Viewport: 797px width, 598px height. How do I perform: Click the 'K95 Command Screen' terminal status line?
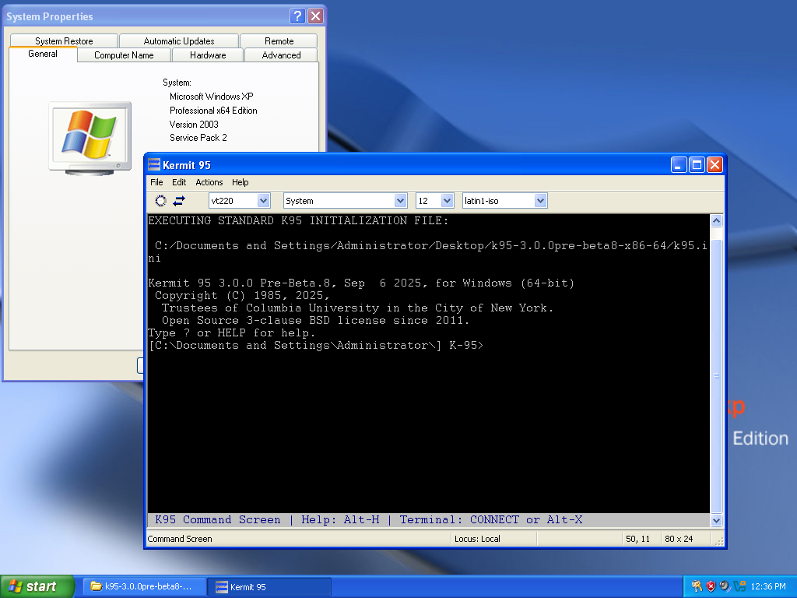(368, 519)
